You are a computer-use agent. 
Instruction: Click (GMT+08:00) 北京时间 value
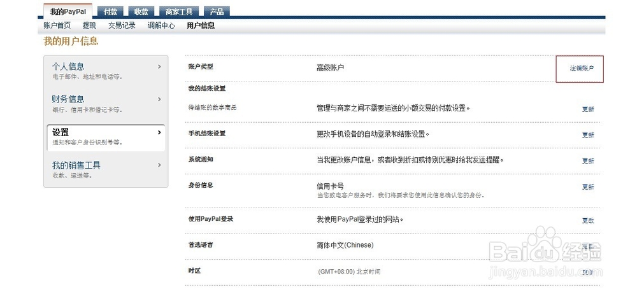[x=349, y=272]
